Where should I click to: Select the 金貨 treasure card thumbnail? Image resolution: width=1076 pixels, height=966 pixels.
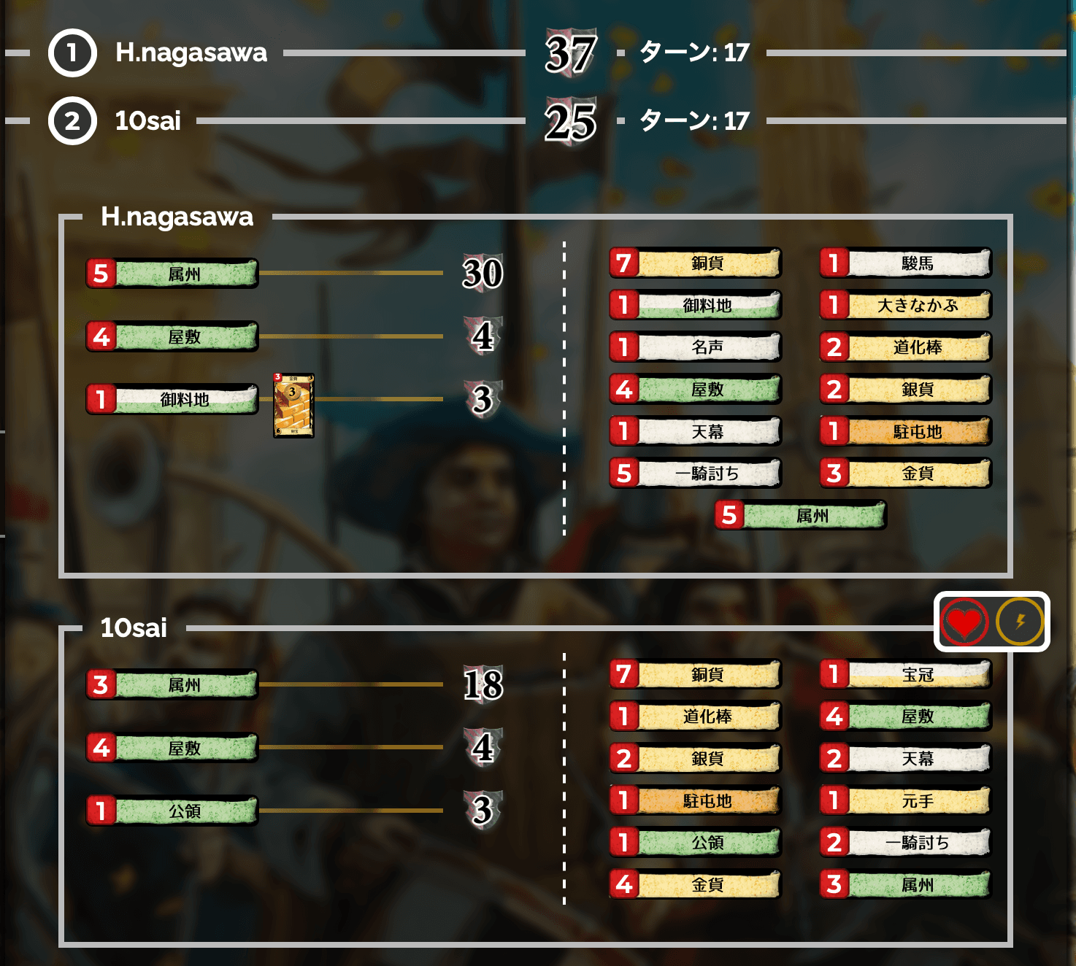click(x=292, y=405)
